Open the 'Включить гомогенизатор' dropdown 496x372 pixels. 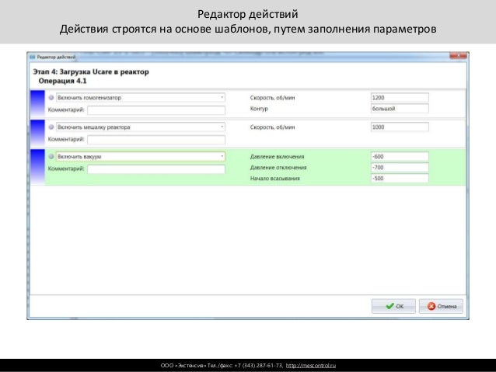141,98
